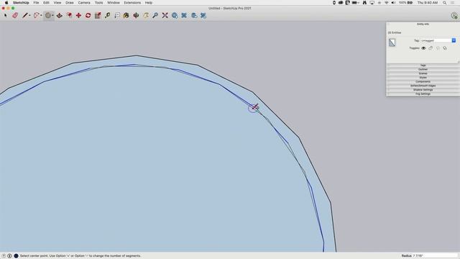Open the Draw menu
The width and height of the screenshot is (460, 259).
point(70,3)
